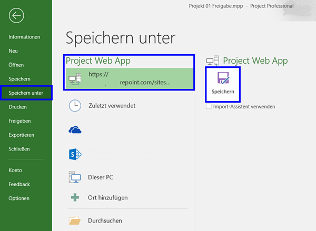Open the Drucken page
Image resolution: width=316 pixels, height=231 pixels.
point(17,107)
